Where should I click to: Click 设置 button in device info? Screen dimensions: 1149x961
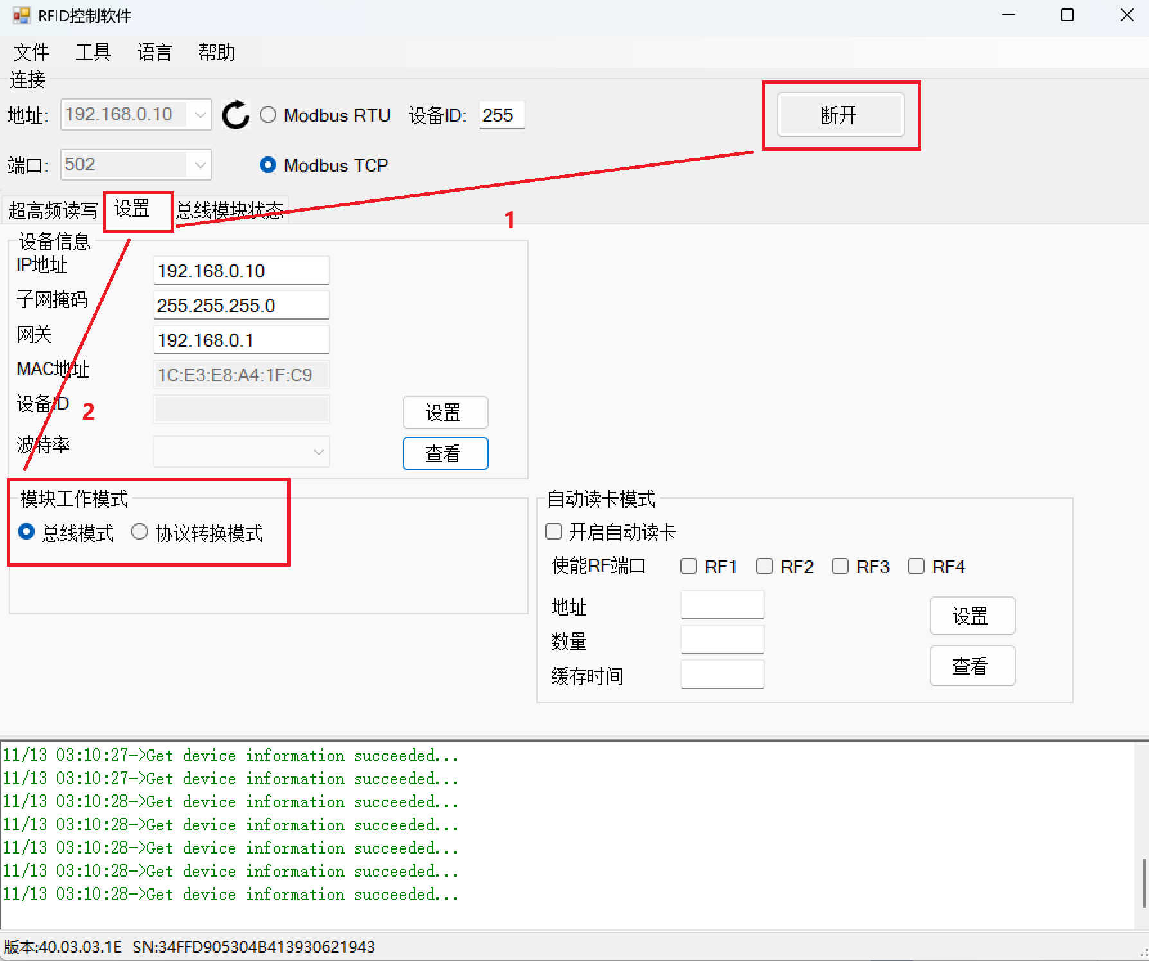[x=445, y=412]
